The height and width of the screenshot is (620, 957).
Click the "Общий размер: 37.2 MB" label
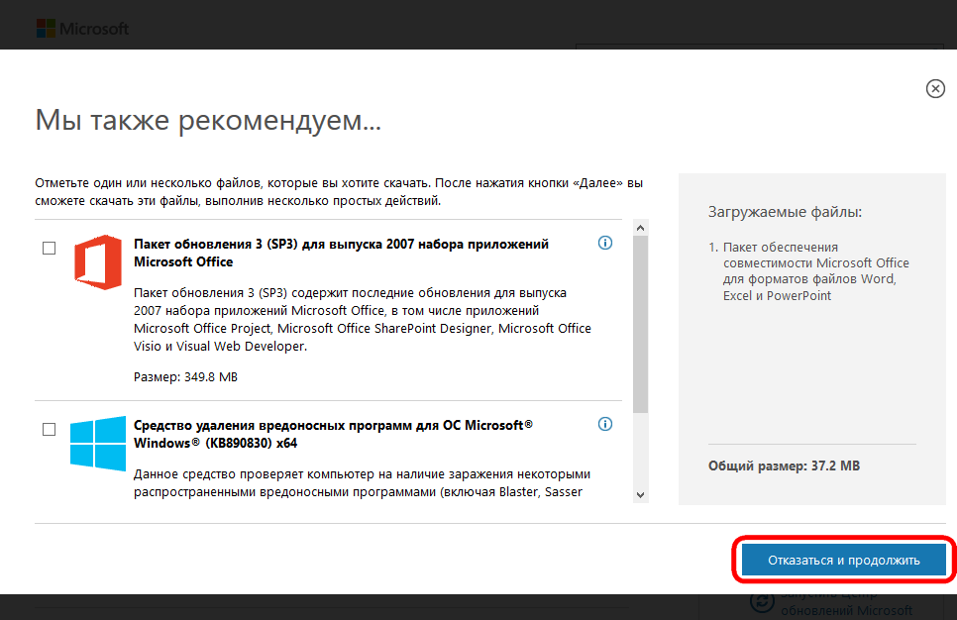(784, 465)
